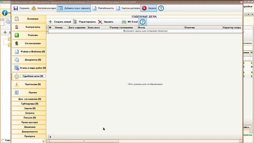Sort by Цена иска column
The height and width of the screenshot is (143, 254).
tap(98, 27)
